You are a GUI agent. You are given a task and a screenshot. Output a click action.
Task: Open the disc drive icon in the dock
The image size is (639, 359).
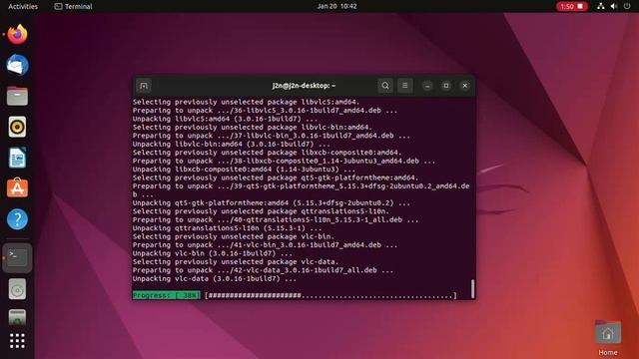17,289
